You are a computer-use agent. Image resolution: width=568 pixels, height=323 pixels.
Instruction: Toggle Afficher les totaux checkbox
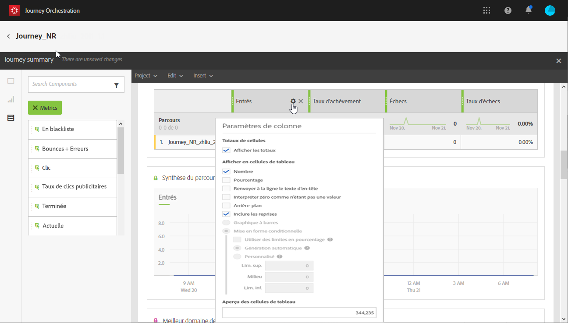click(226, 150)
